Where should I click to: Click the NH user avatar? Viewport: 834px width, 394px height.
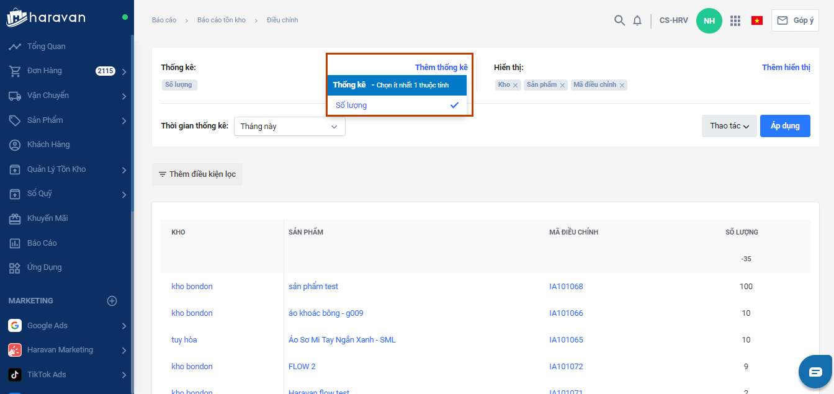[x=709, y=20]
